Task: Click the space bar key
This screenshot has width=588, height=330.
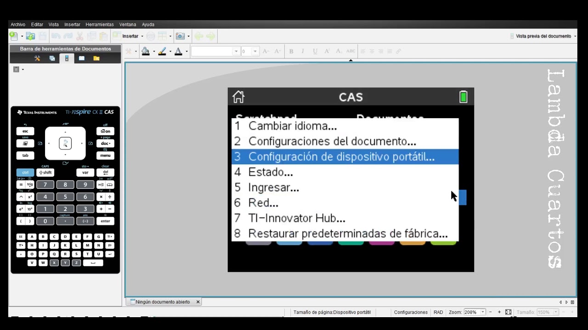Action: (x=93, y=263)
